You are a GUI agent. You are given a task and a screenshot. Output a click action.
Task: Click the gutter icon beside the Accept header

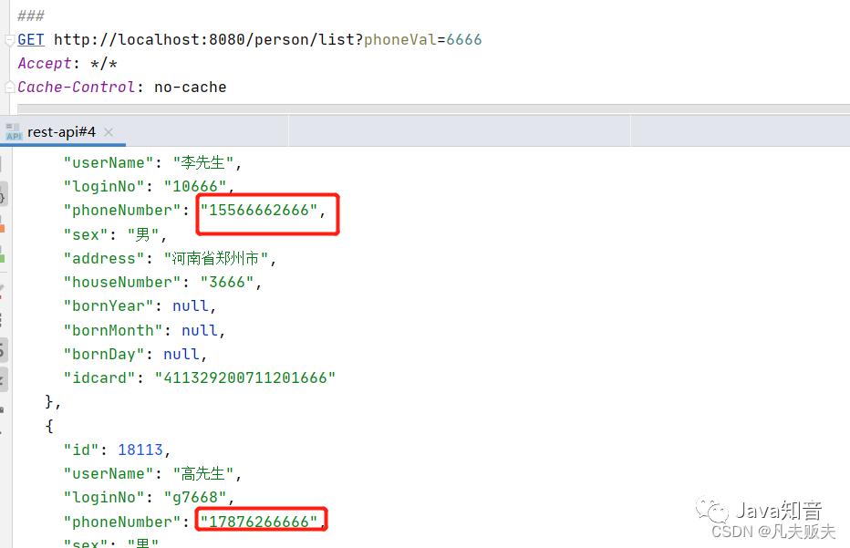click(7, 63)
